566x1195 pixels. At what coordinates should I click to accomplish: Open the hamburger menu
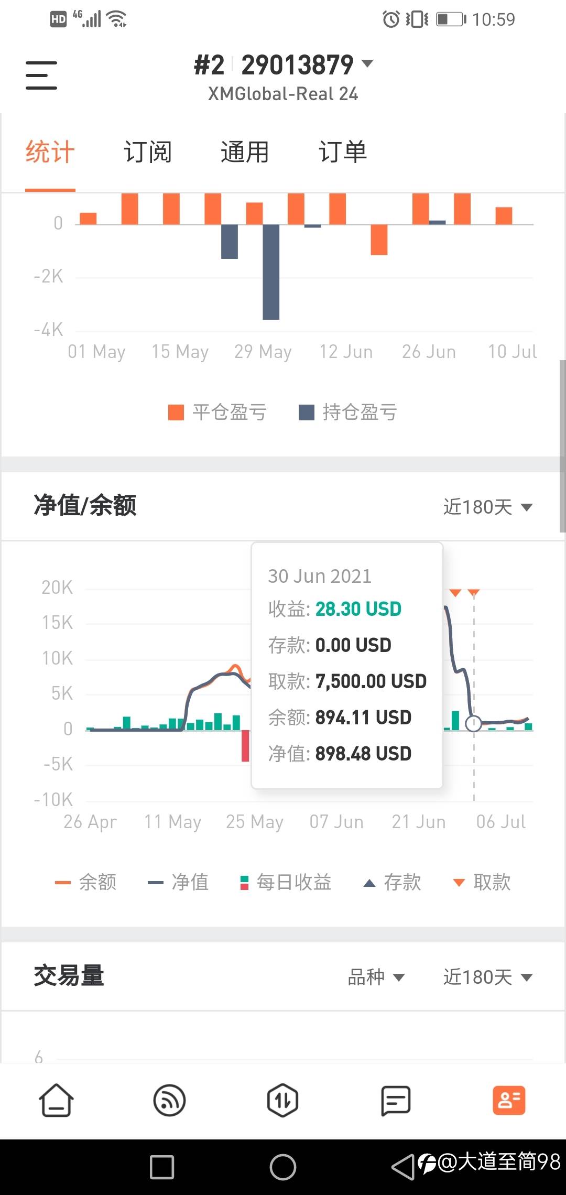(x=41, y=75)
